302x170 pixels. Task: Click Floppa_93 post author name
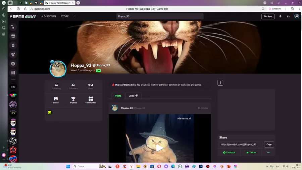pyautogui.click(x=127, y=108)
